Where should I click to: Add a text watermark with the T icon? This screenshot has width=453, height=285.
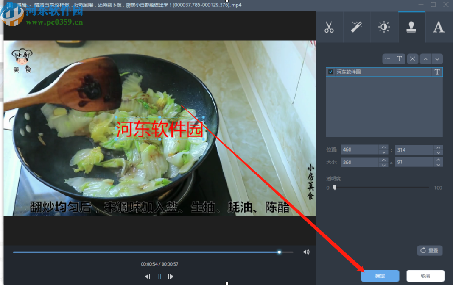tap(400, 59)
